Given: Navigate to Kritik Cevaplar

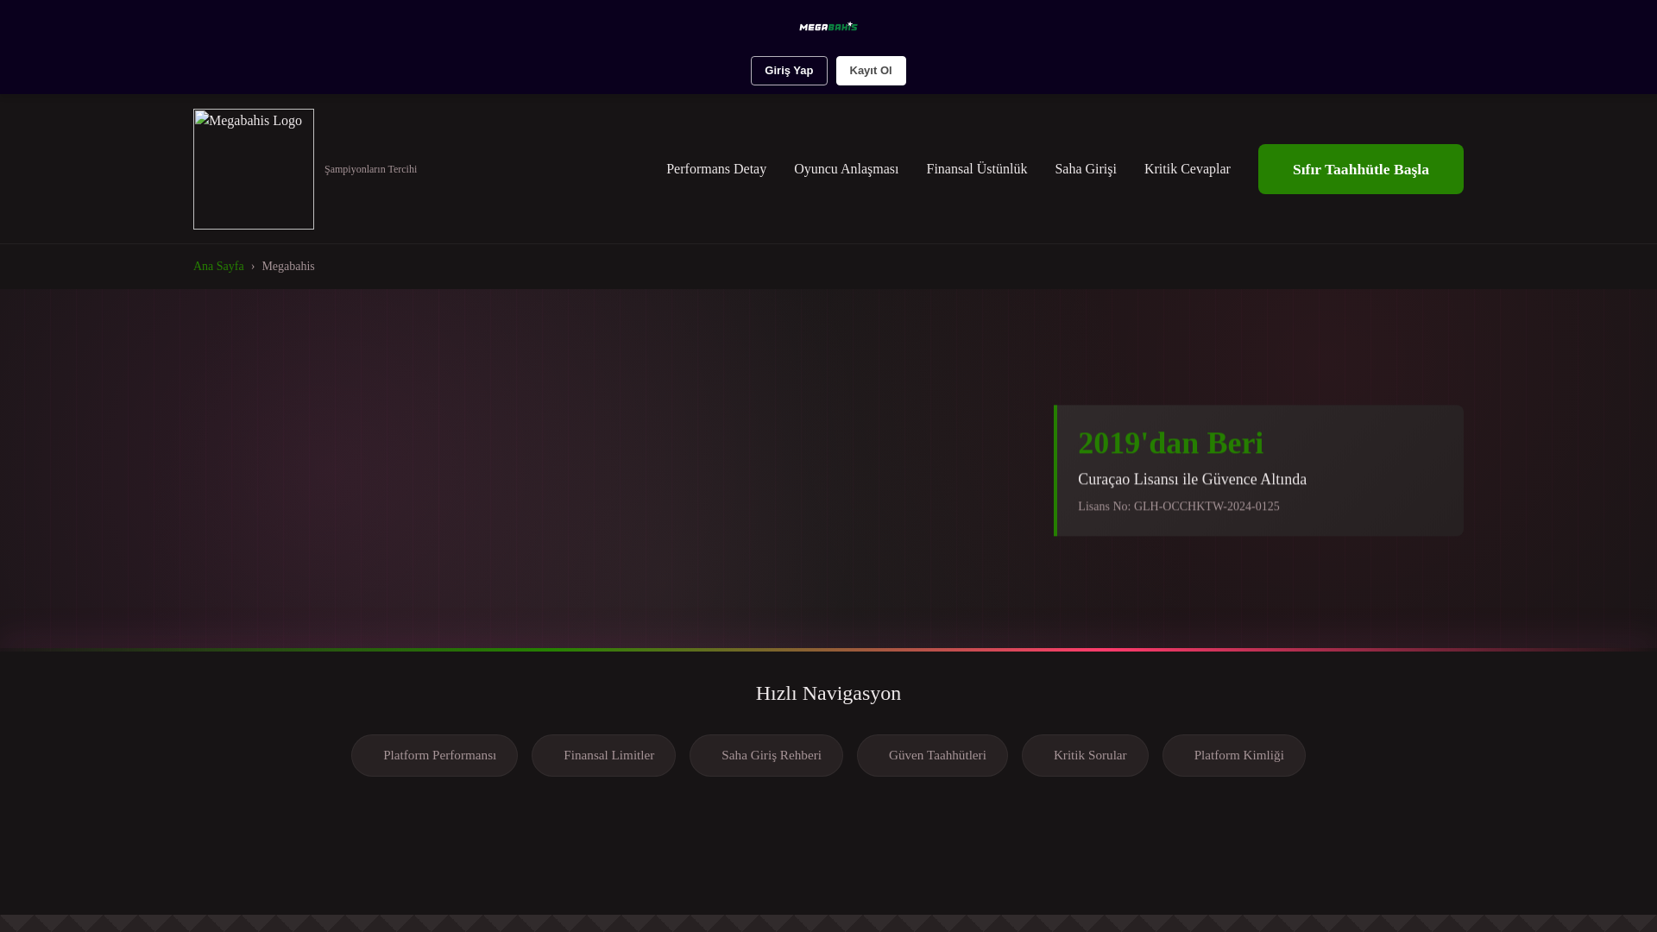Looking at the screenshot, I should 1188,169.
